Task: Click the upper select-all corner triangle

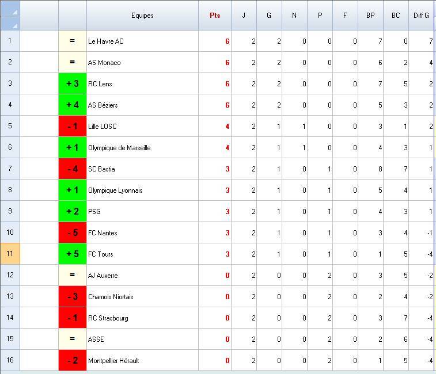Action: click(x=14, y=12)
